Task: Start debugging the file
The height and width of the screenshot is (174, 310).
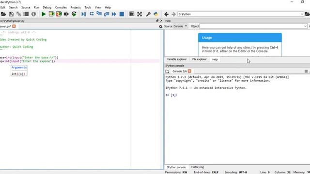Action: (x=84, y=14)
